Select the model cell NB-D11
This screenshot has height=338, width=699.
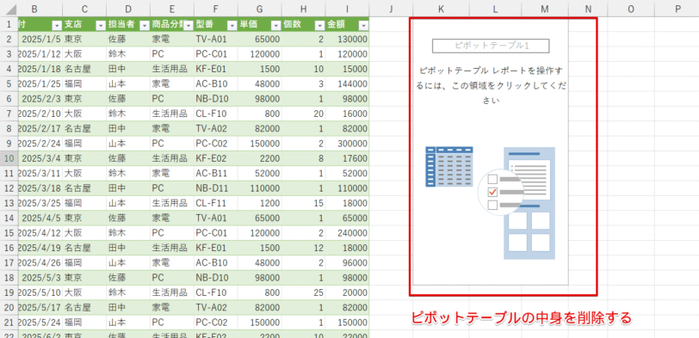click(x=216, y=188)
